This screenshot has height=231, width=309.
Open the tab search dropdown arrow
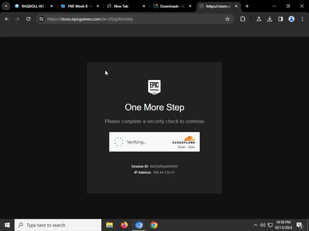(x=6, y=6)
